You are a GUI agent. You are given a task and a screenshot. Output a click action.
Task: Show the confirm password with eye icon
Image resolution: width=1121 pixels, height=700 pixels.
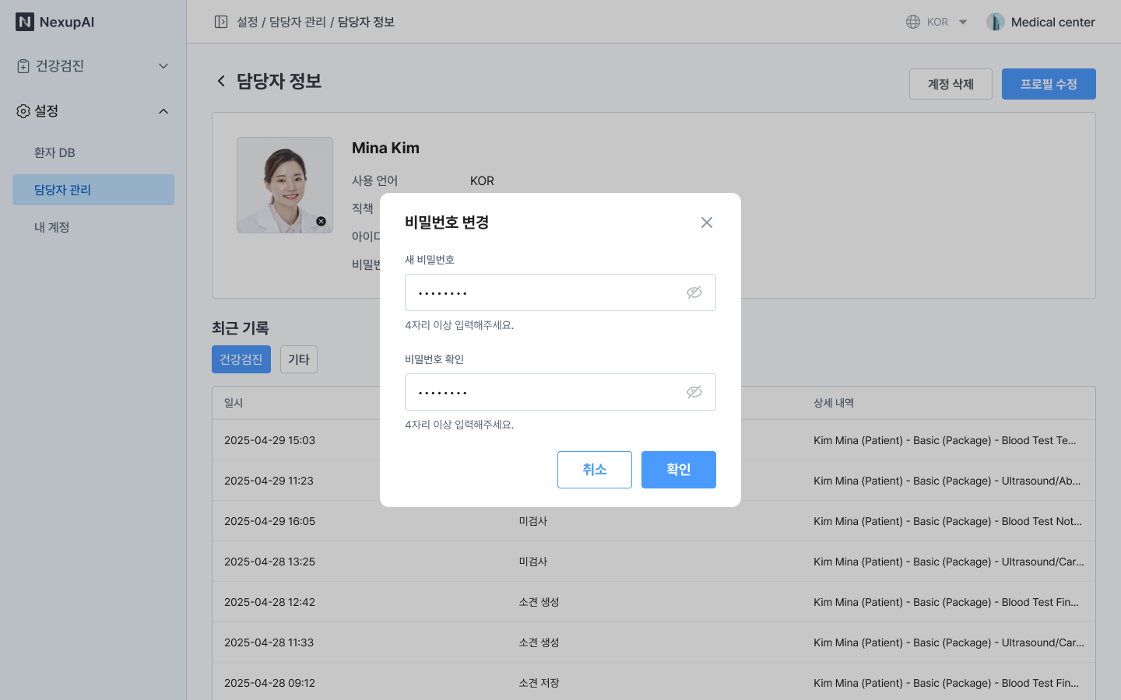[694, 392]
